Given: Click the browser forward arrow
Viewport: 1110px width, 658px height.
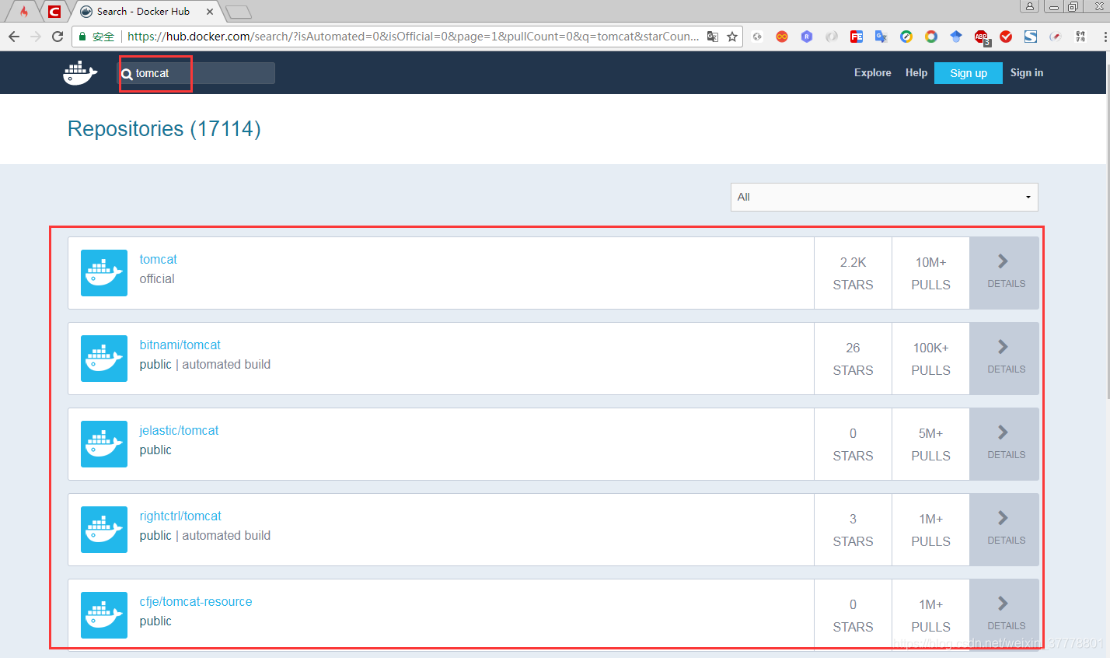Looking at the screenshot, I should 36,37.
